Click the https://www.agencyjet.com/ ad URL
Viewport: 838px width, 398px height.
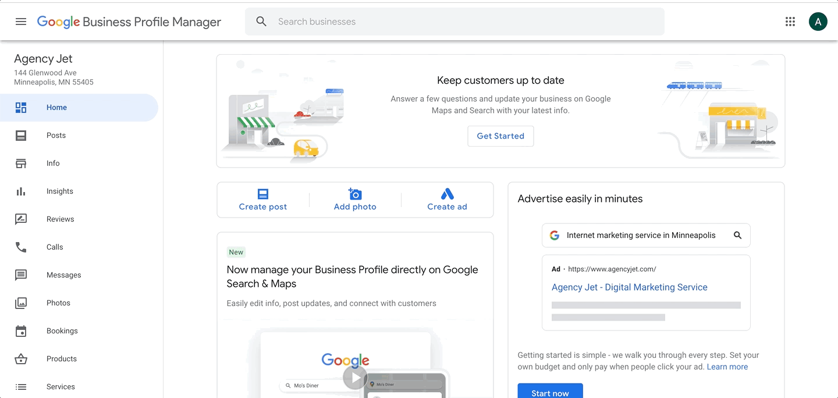612,269
